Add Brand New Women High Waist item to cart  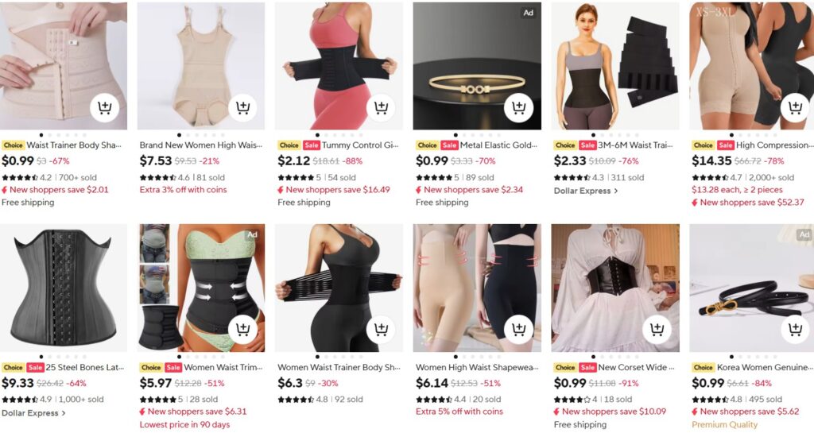coord(242,108)
